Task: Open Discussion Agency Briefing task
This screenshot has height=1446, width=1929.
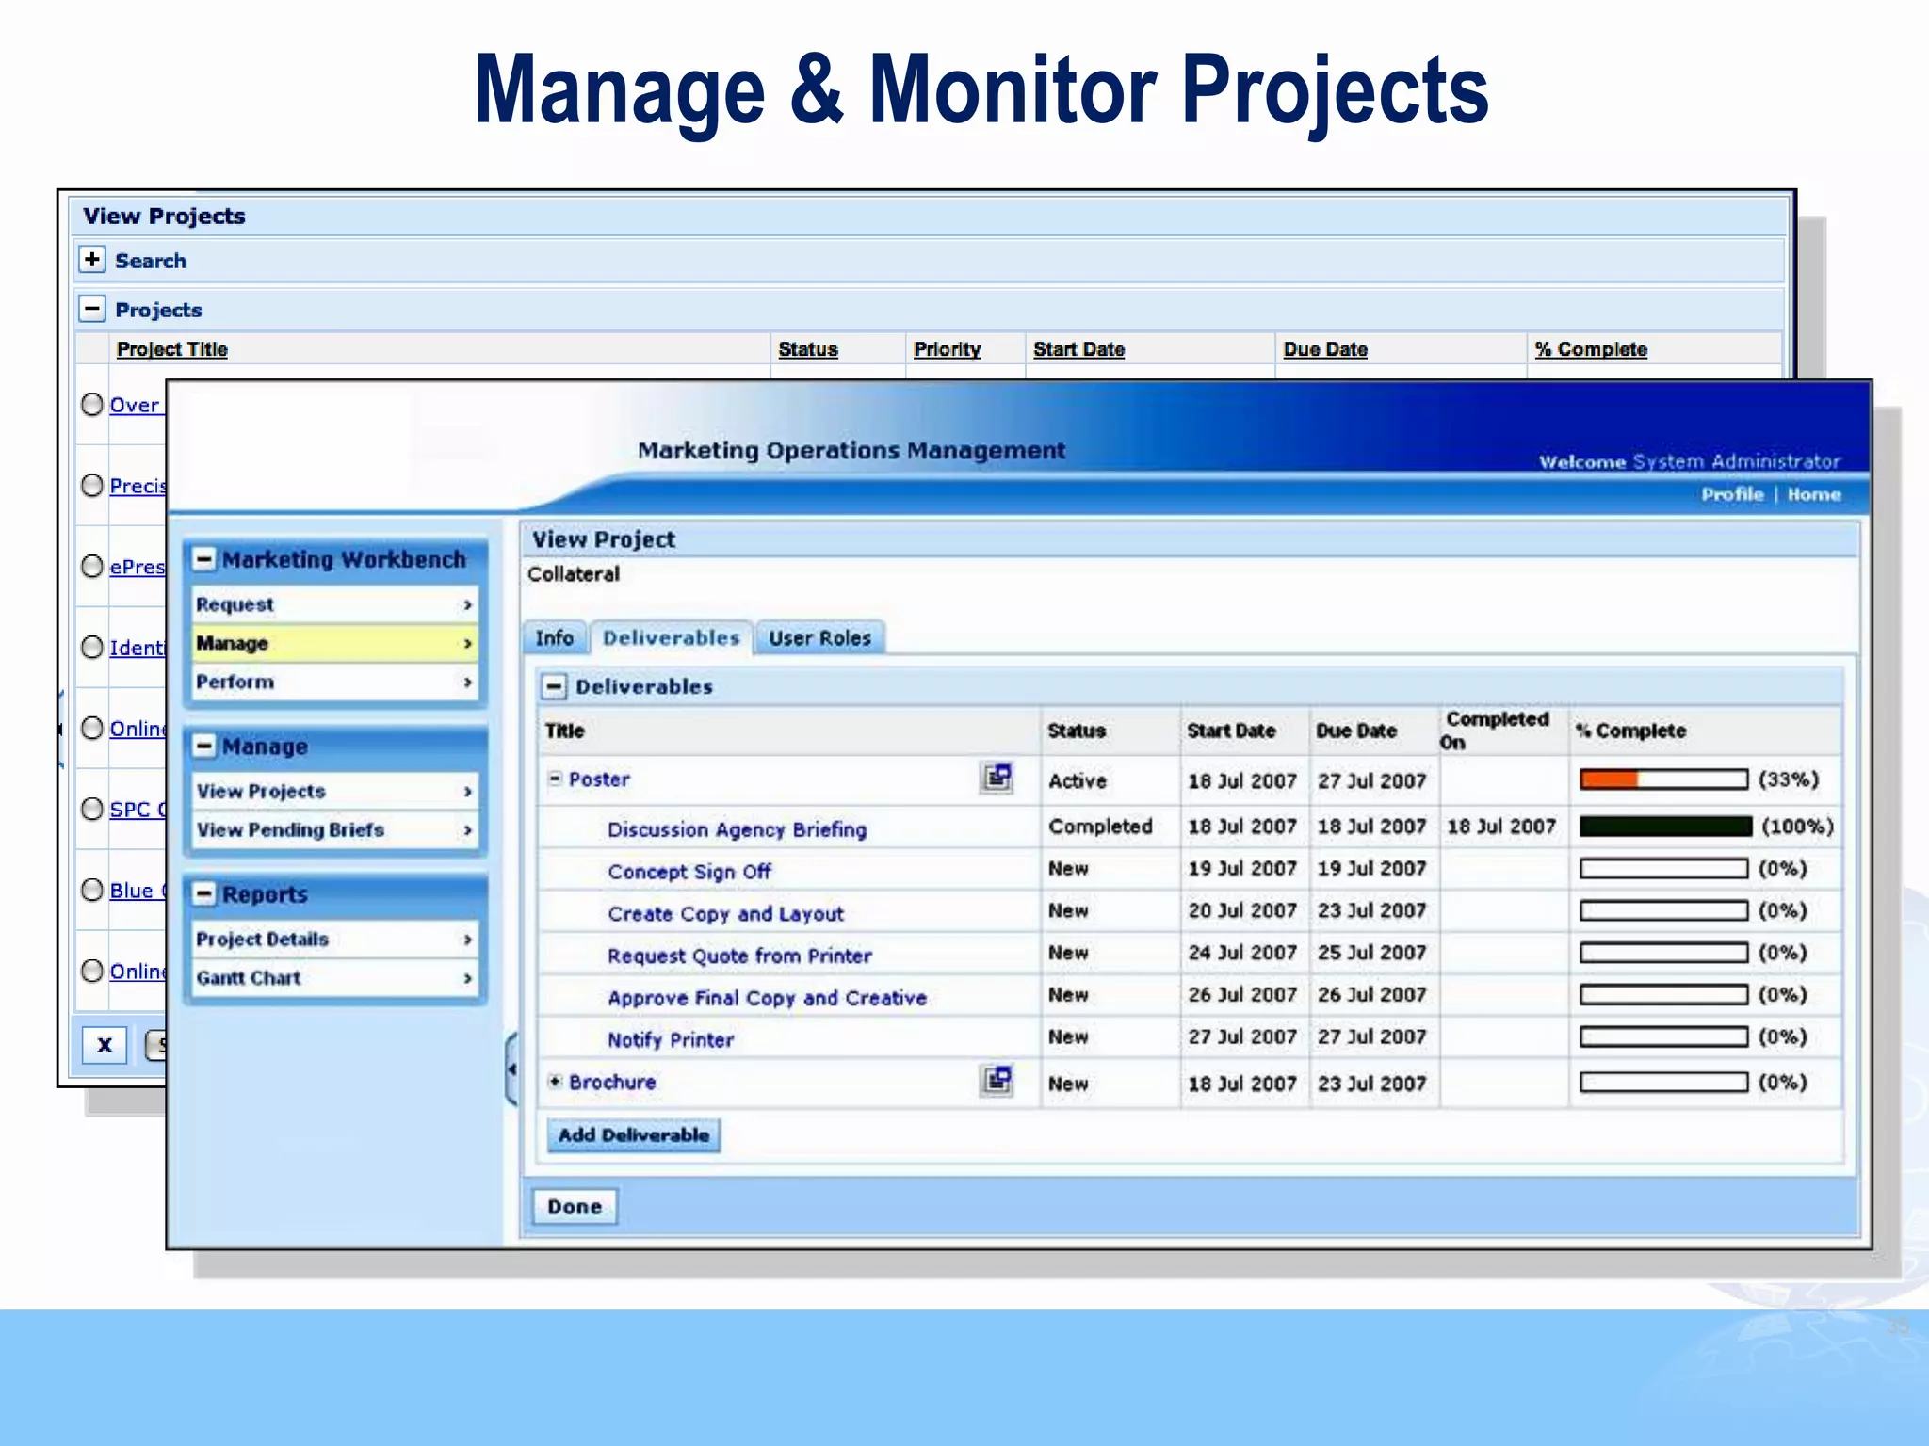Action: coord(737,829)
